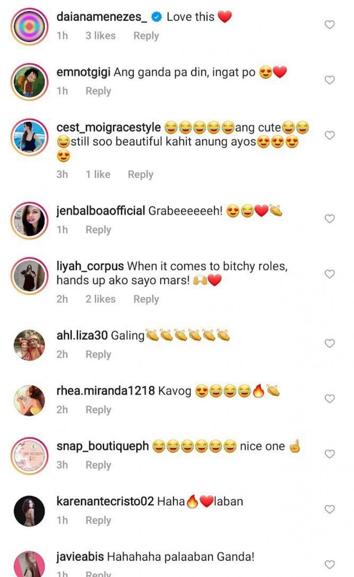Like liyah_corpus's bitchy roles comment

pyautogui.click(x=330, y=274)
